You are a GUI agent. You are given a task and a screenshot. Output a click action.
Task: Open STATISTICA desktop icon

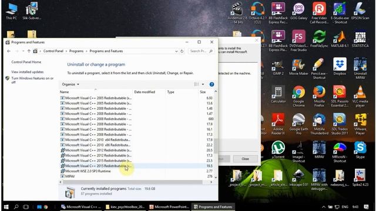click(360, 39)
